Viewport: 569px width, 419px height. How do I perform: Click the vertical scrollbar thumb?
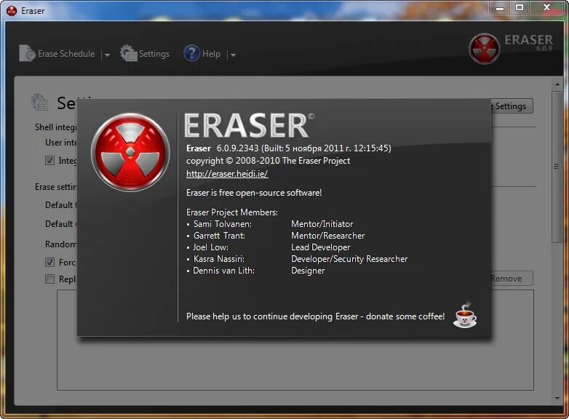[557, 167]
